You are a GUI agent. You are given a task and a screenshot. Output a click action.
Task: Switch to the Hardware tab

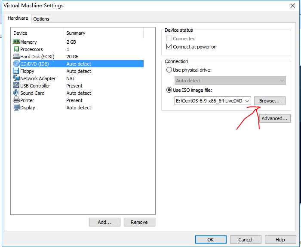pos(18,18)
